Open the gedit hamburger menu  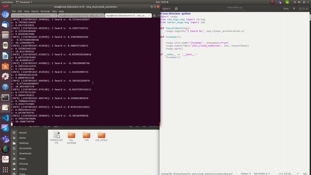point(294,9)
